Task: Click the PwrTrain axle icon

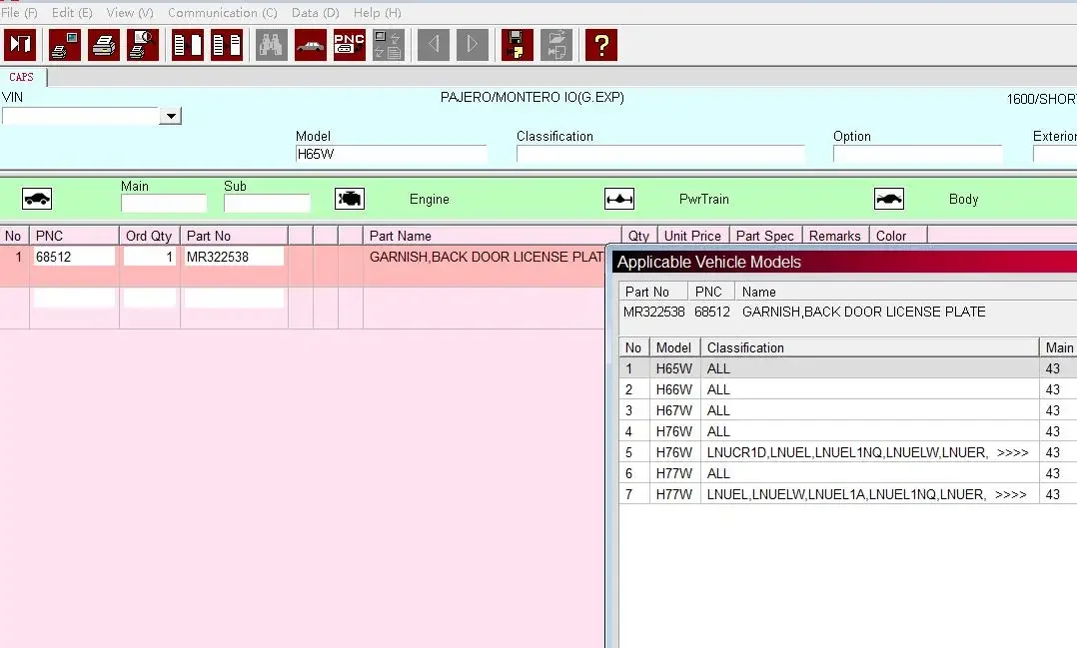Action: (619, 199)
